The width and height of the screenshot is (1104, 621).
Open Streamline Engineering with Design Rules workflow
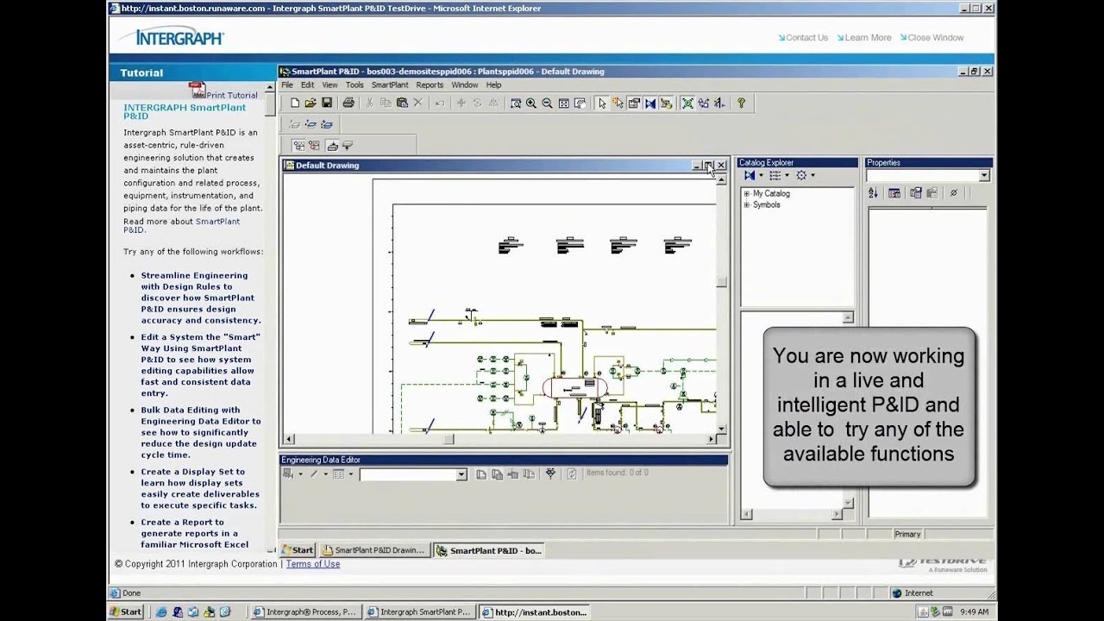(x=201, y=298)
